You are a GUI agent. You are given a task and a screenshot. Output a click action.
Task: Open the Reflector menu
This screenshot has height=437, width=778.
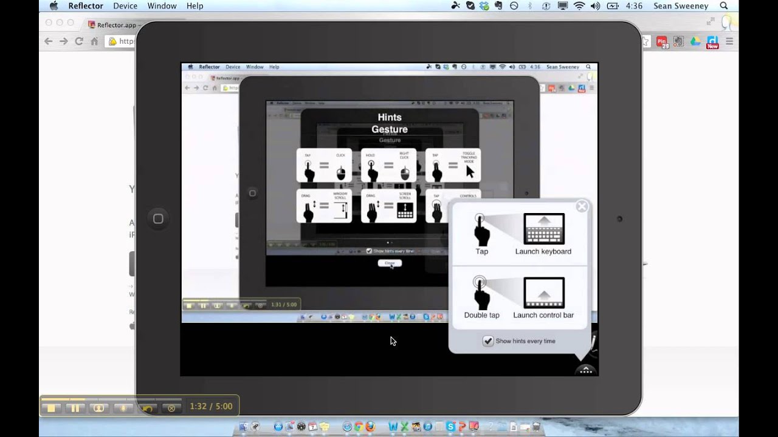pyautogui.click(x=86, y=6)
